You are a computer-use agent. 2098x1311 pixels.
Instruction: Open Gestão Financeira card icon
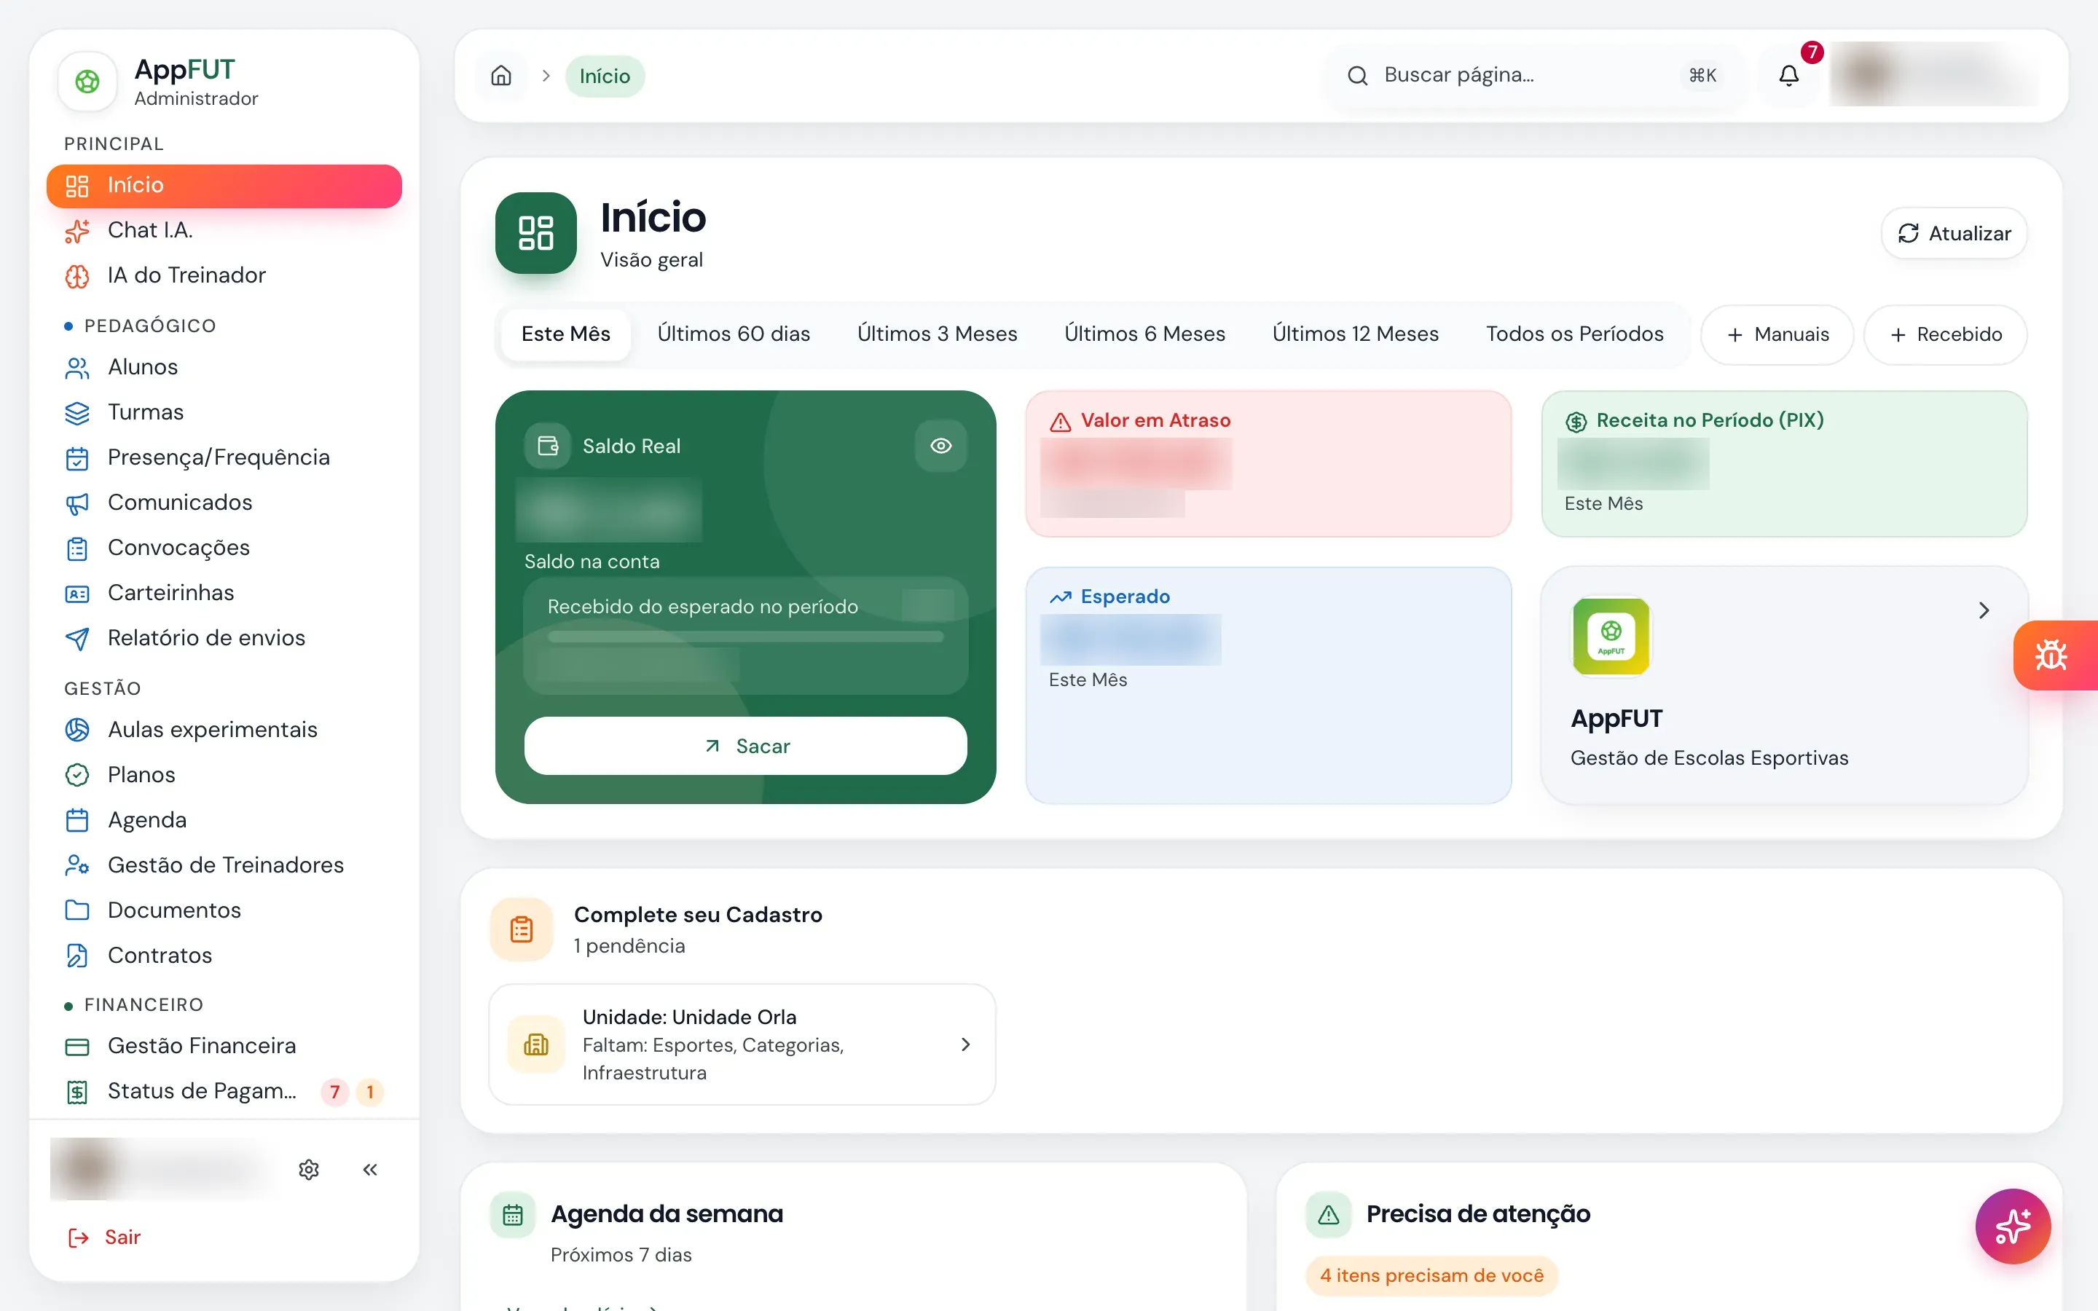pyautogui.click(x=77, y=1047)
